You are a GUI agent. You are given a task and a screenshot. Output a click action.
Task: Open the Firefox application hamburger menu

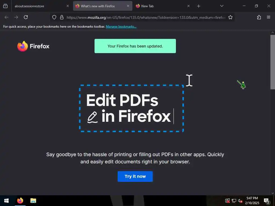click(269, 17)
